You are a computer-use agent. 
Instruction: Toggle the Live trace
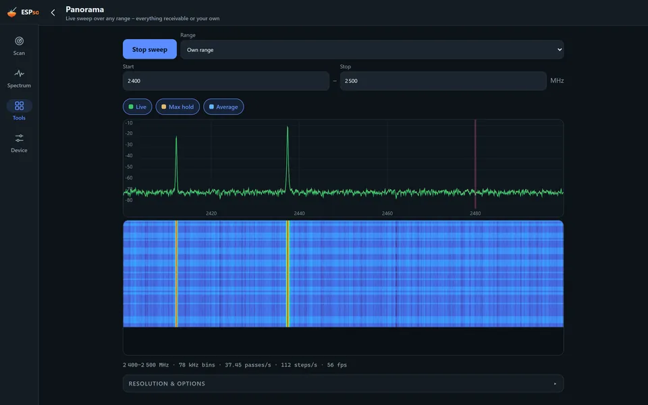pos(137,107)
